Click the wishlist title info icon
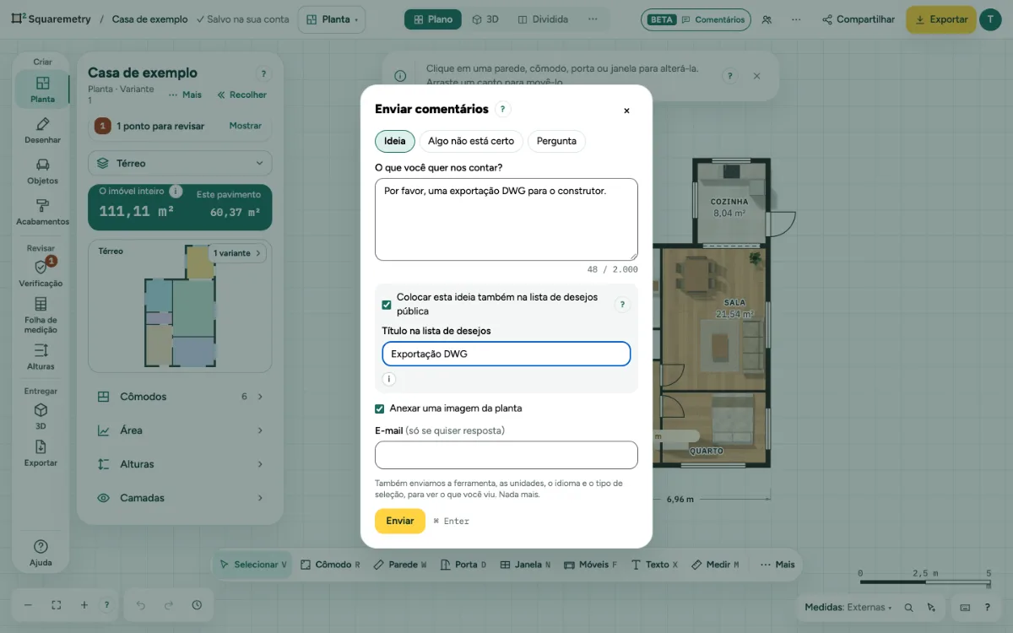Image resolution: width=1013 pixels, height=633 pixels. point(388,379)
